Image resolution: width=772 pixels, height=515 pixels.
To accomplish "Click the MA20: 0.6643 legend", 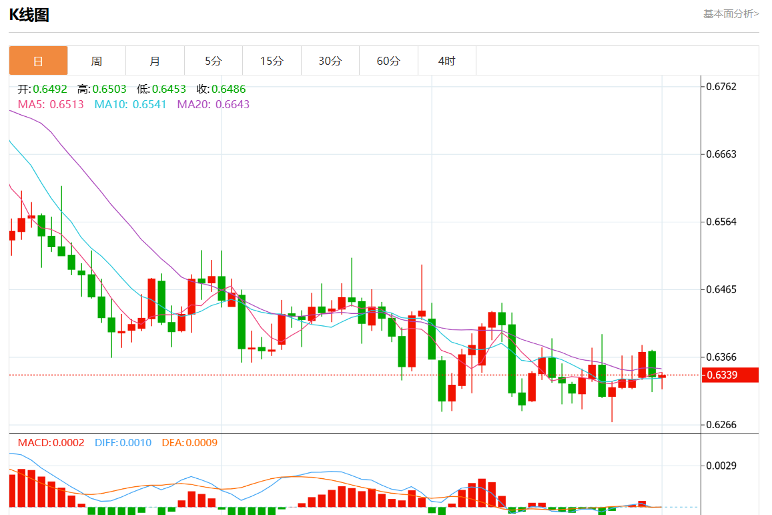I will (x=214, y=104).
